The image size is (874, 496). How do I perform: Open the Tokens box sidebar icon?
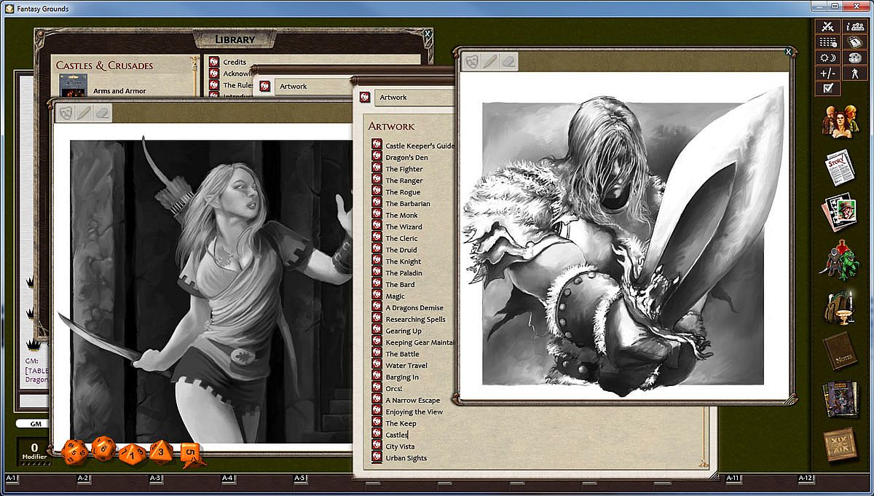click(x=840, y=445)
